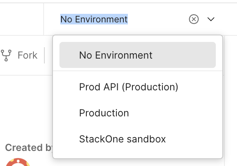View profile via orange avatar thumbnail
This screenshot has width=237, height=166.
pyautogui.click(x=18, y=162)
